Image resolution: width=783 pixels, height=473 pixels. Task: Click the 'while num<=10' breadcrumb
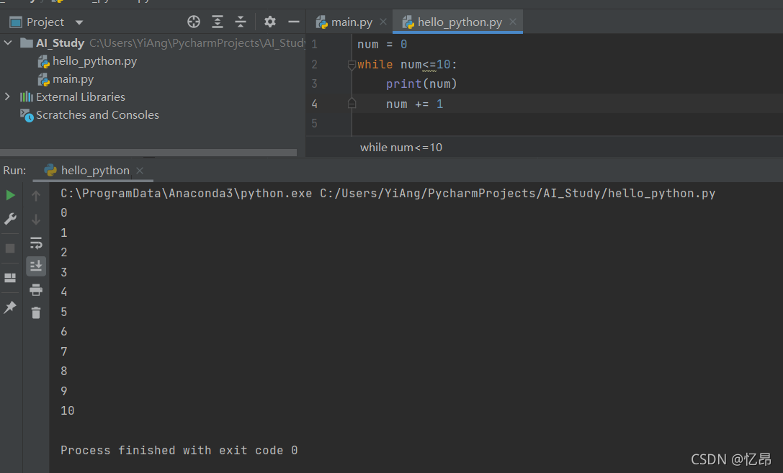[x=401, y=148]
